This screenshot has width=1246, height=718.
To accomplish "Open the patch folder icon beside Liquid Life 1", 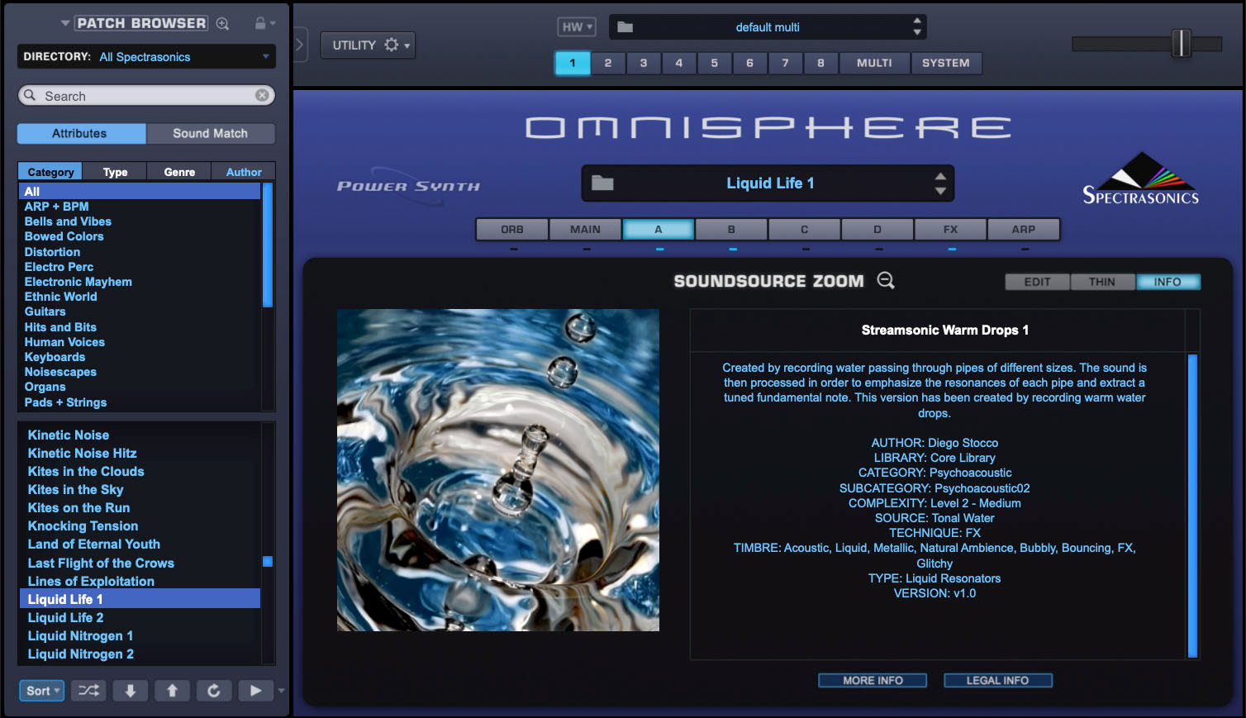I will click(x=602, y=183).
